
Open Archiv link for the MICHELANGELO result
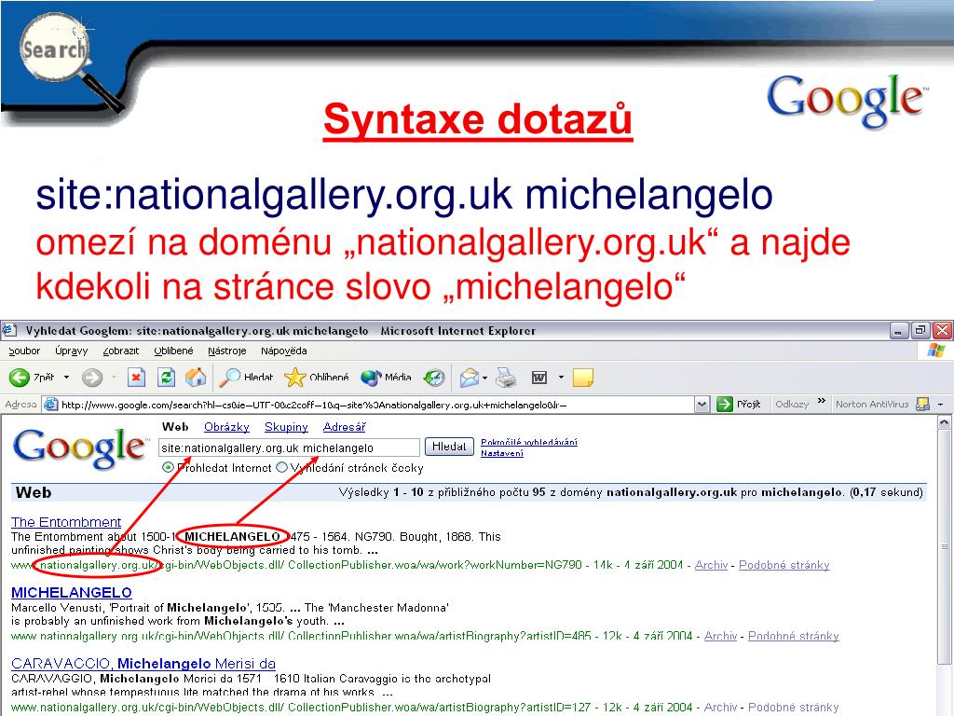[720, 636]
